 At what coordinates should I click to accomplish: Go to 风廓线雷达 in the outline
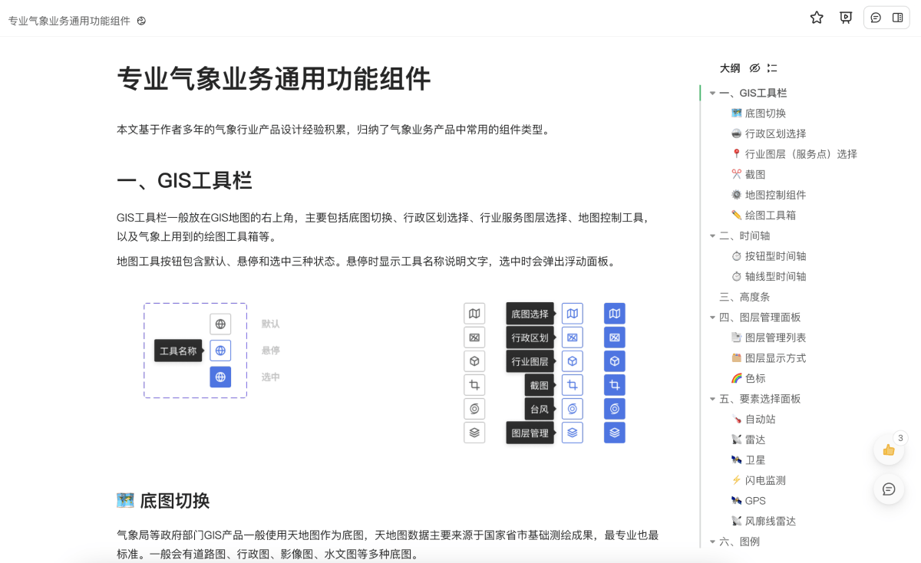763,521
